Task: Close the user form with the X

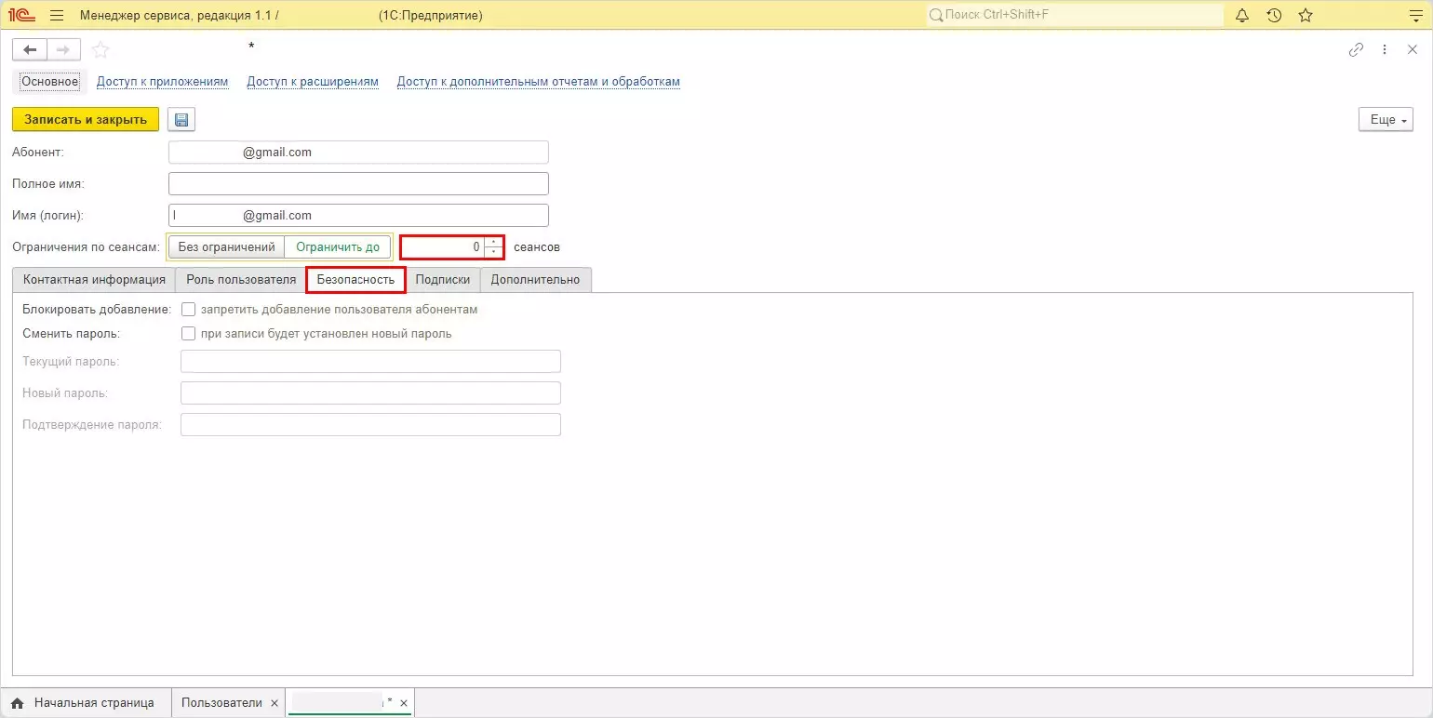Action: pyautogui.click(x=1413, y=50)
